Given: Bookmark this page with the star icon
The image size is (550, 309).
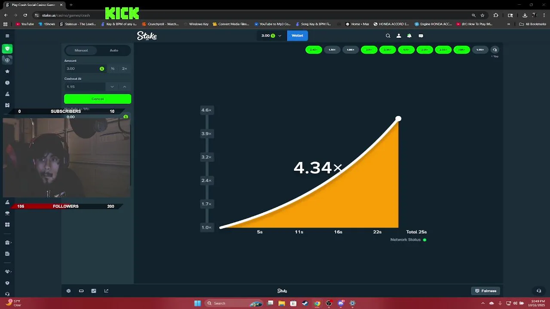Looking at the screenshot, I should (x=483, y=15).
